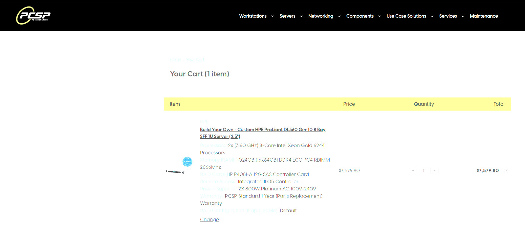
Task: Go to Home breadcrumb
Action: click(x=175, y=60)
